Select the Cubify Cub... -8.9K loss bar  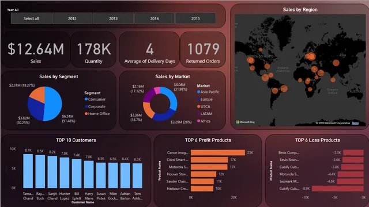coord(338,189)
